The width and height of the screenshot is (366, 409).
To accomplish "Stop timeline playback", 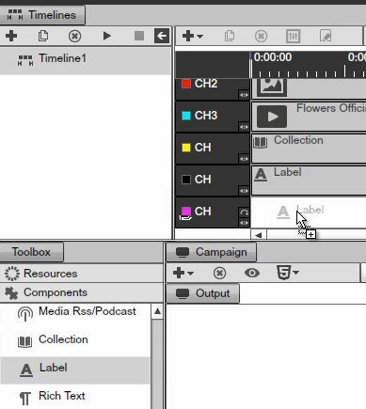I will [x=139, y=36].
